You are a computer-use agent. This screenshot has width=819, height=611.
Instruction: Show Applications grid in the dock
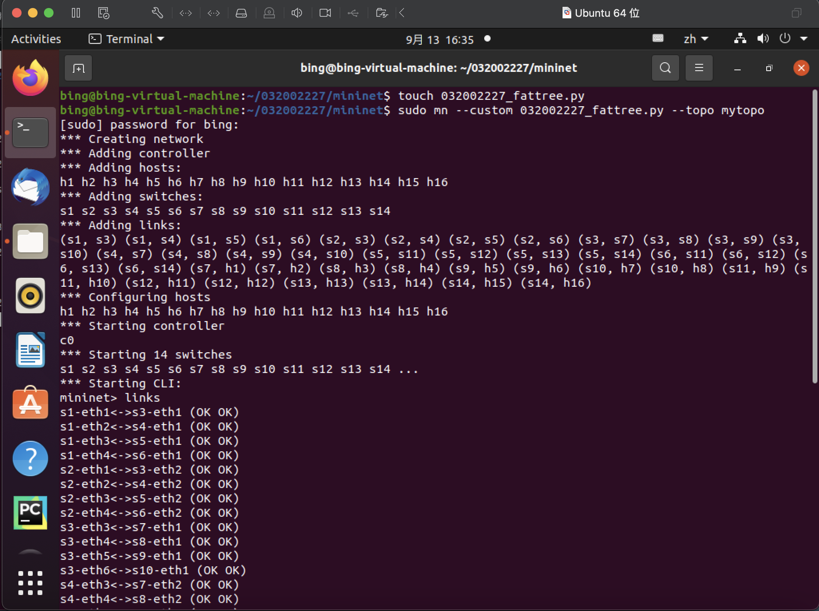pos(30,583)
